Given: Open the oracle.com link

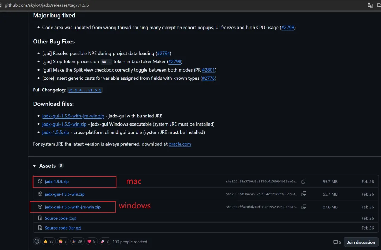Looking at the screenshot, I should pos(180,144).
